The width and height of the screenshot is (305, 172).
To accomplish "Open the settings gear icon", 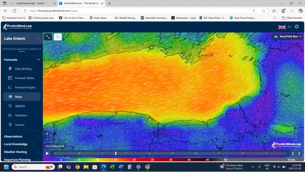I will [297, 27].
